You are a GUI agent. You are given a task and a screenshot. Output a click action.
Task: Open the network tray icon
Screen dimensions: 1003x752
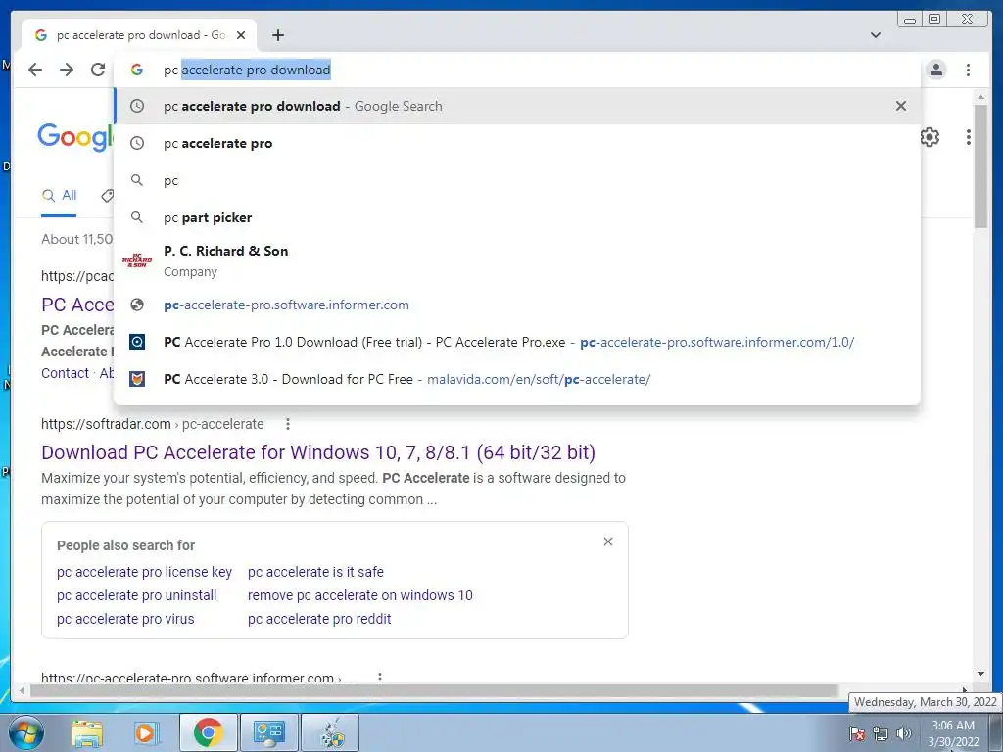[x=881, y=733]
